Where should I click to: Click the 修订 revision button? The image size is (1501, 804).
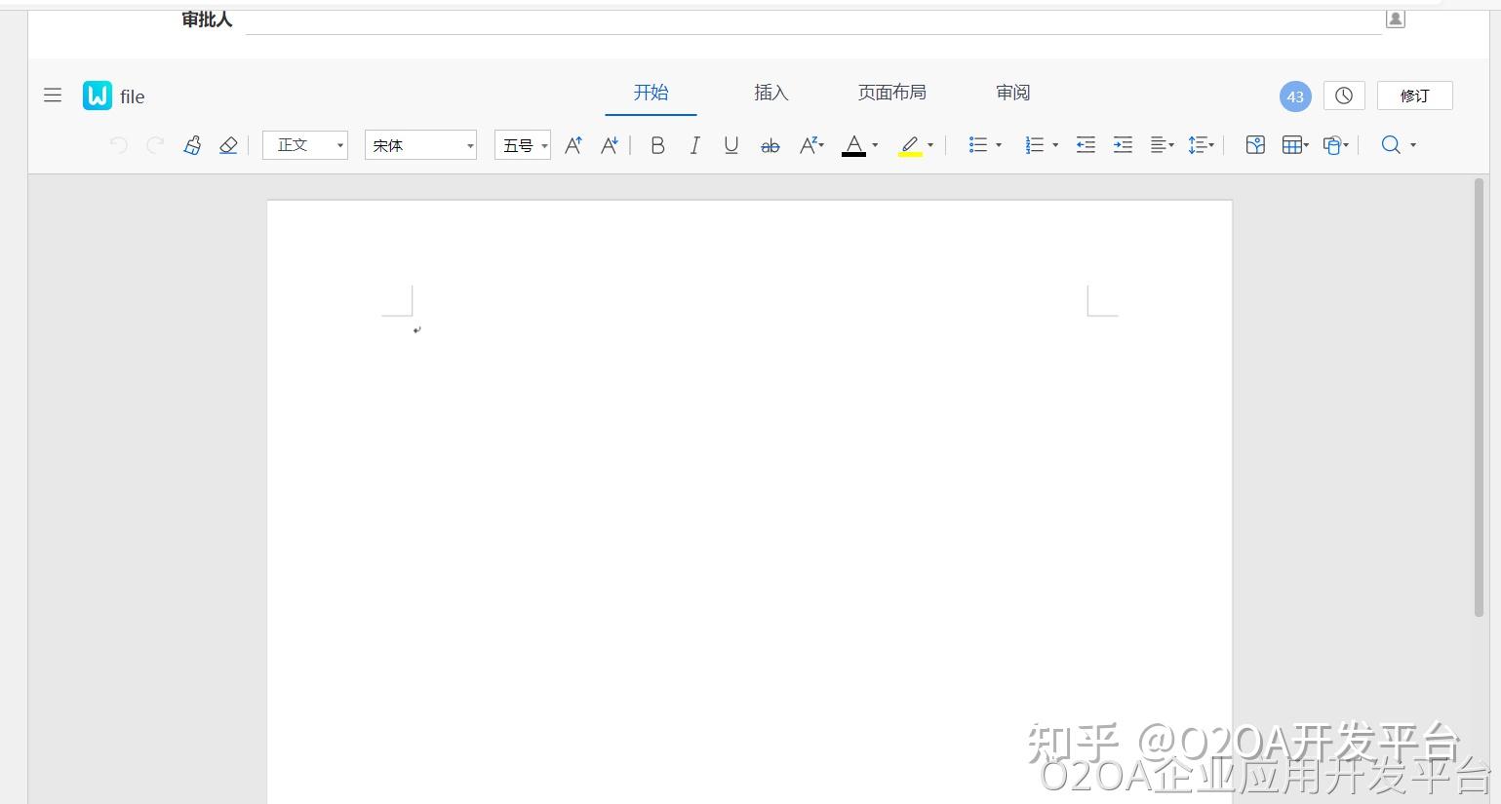tap(1414, 96)
